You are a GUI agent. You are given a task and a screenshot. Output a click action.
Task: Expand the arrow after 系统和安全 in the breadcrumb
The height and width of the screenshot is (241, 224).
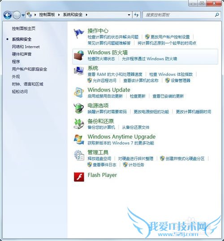tap(86, 15)
